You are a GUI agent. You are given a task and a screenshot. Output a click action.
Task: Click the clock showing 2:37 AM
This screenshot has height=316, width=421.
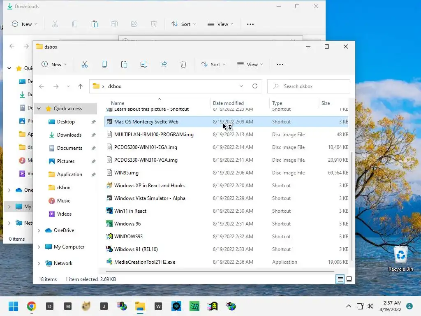[x=392, y=303]
